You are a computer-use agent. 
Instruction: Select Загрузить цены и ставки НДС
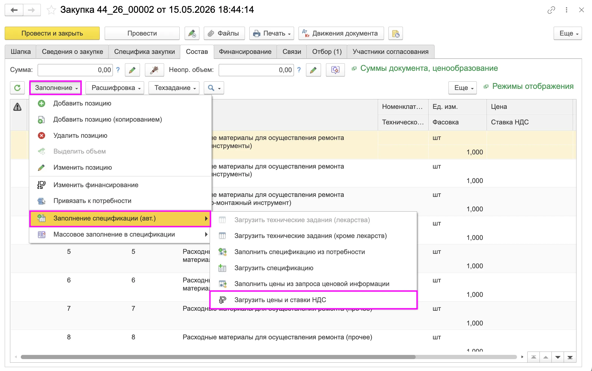(313, 300)
